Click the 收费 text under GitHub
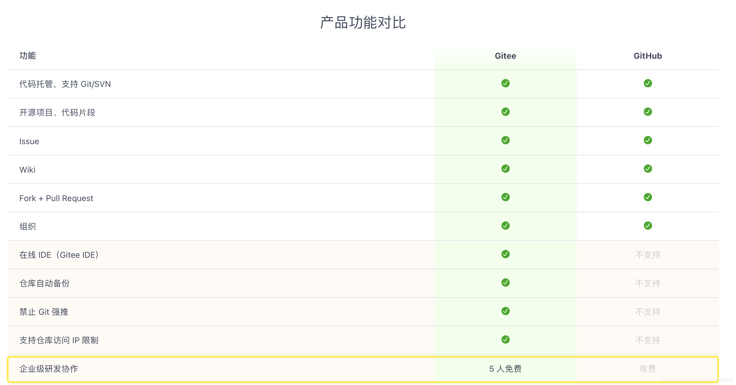Image resolution: width=736 pixels, height=385 pixels. click(648, 369)
